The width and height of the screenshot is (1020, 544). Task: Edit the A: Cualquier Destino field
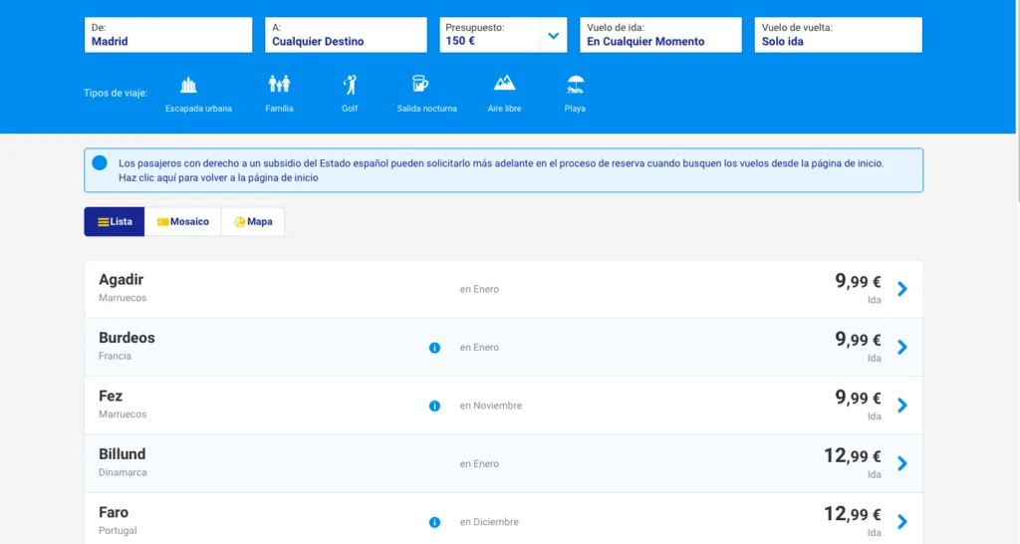346,35
